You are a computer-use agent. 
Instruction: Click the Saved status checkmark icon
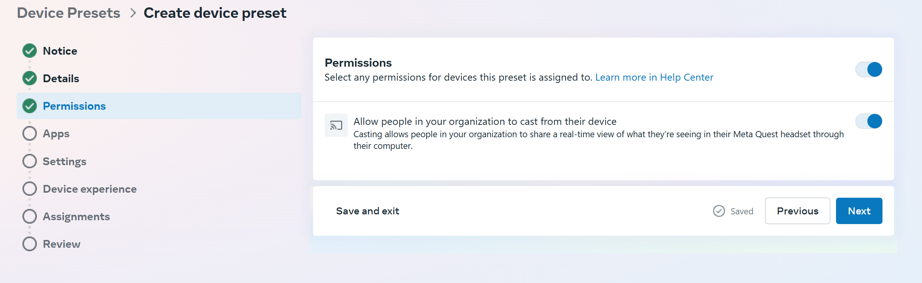click(x=719, y=211)
